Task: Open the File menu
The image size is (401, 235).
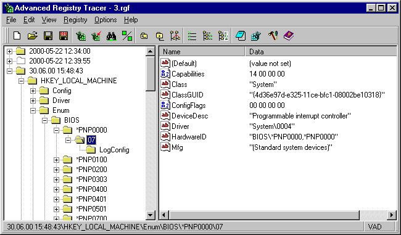Action: [11, 20]
